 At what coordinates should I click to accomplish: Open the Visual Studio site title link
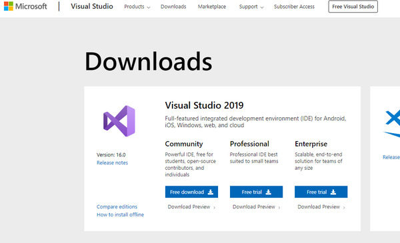(x=92, y=7)
